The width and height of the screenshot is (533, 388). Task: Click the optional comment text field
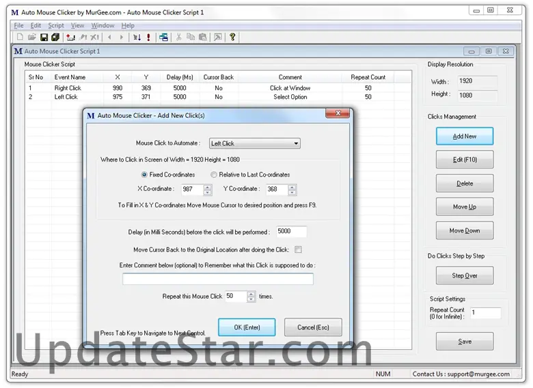tap(218, 279)
